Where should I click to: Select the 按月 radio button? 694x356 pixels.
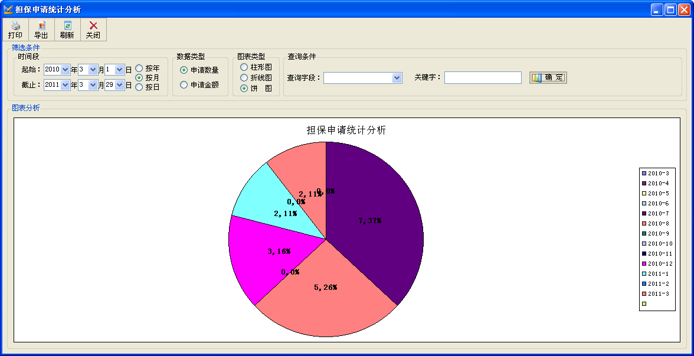[x=139, y=77]
